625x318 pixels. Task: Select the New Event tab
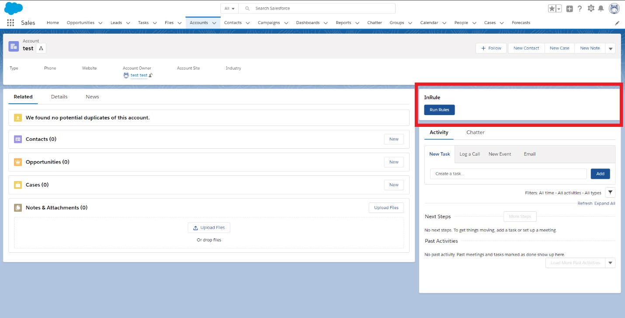coord(500,154)
